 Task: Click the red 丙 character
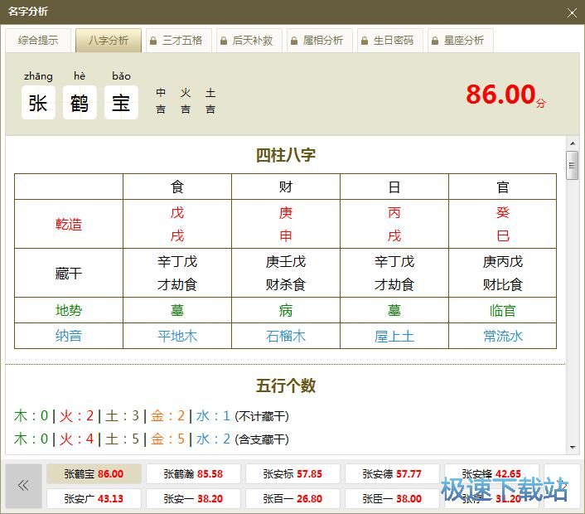pyautogui.click(x=394, y=212)
